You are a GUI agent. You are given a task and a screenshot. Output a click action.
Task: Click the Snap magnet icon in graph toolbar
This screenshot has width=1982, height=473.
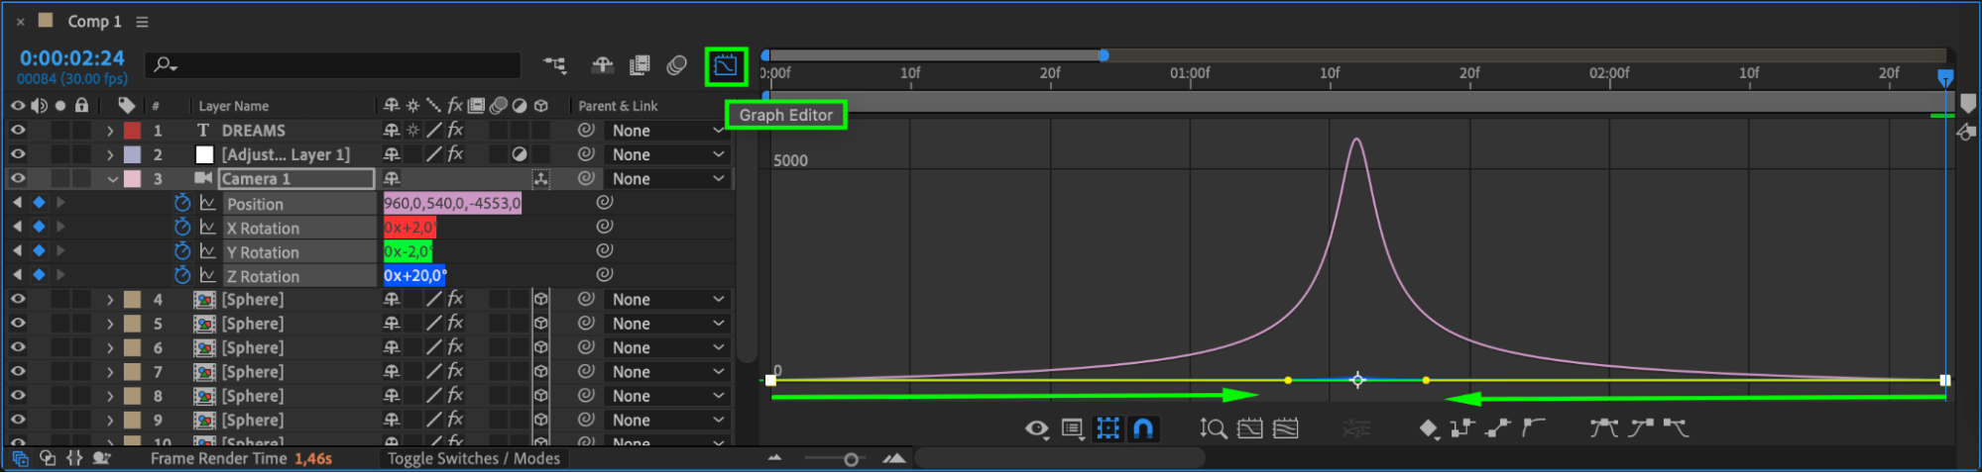pos(1143,428)
